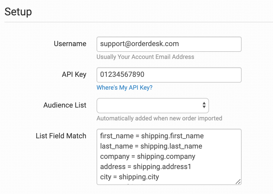
Task: Click the Username input field
Action: [169, 44]
